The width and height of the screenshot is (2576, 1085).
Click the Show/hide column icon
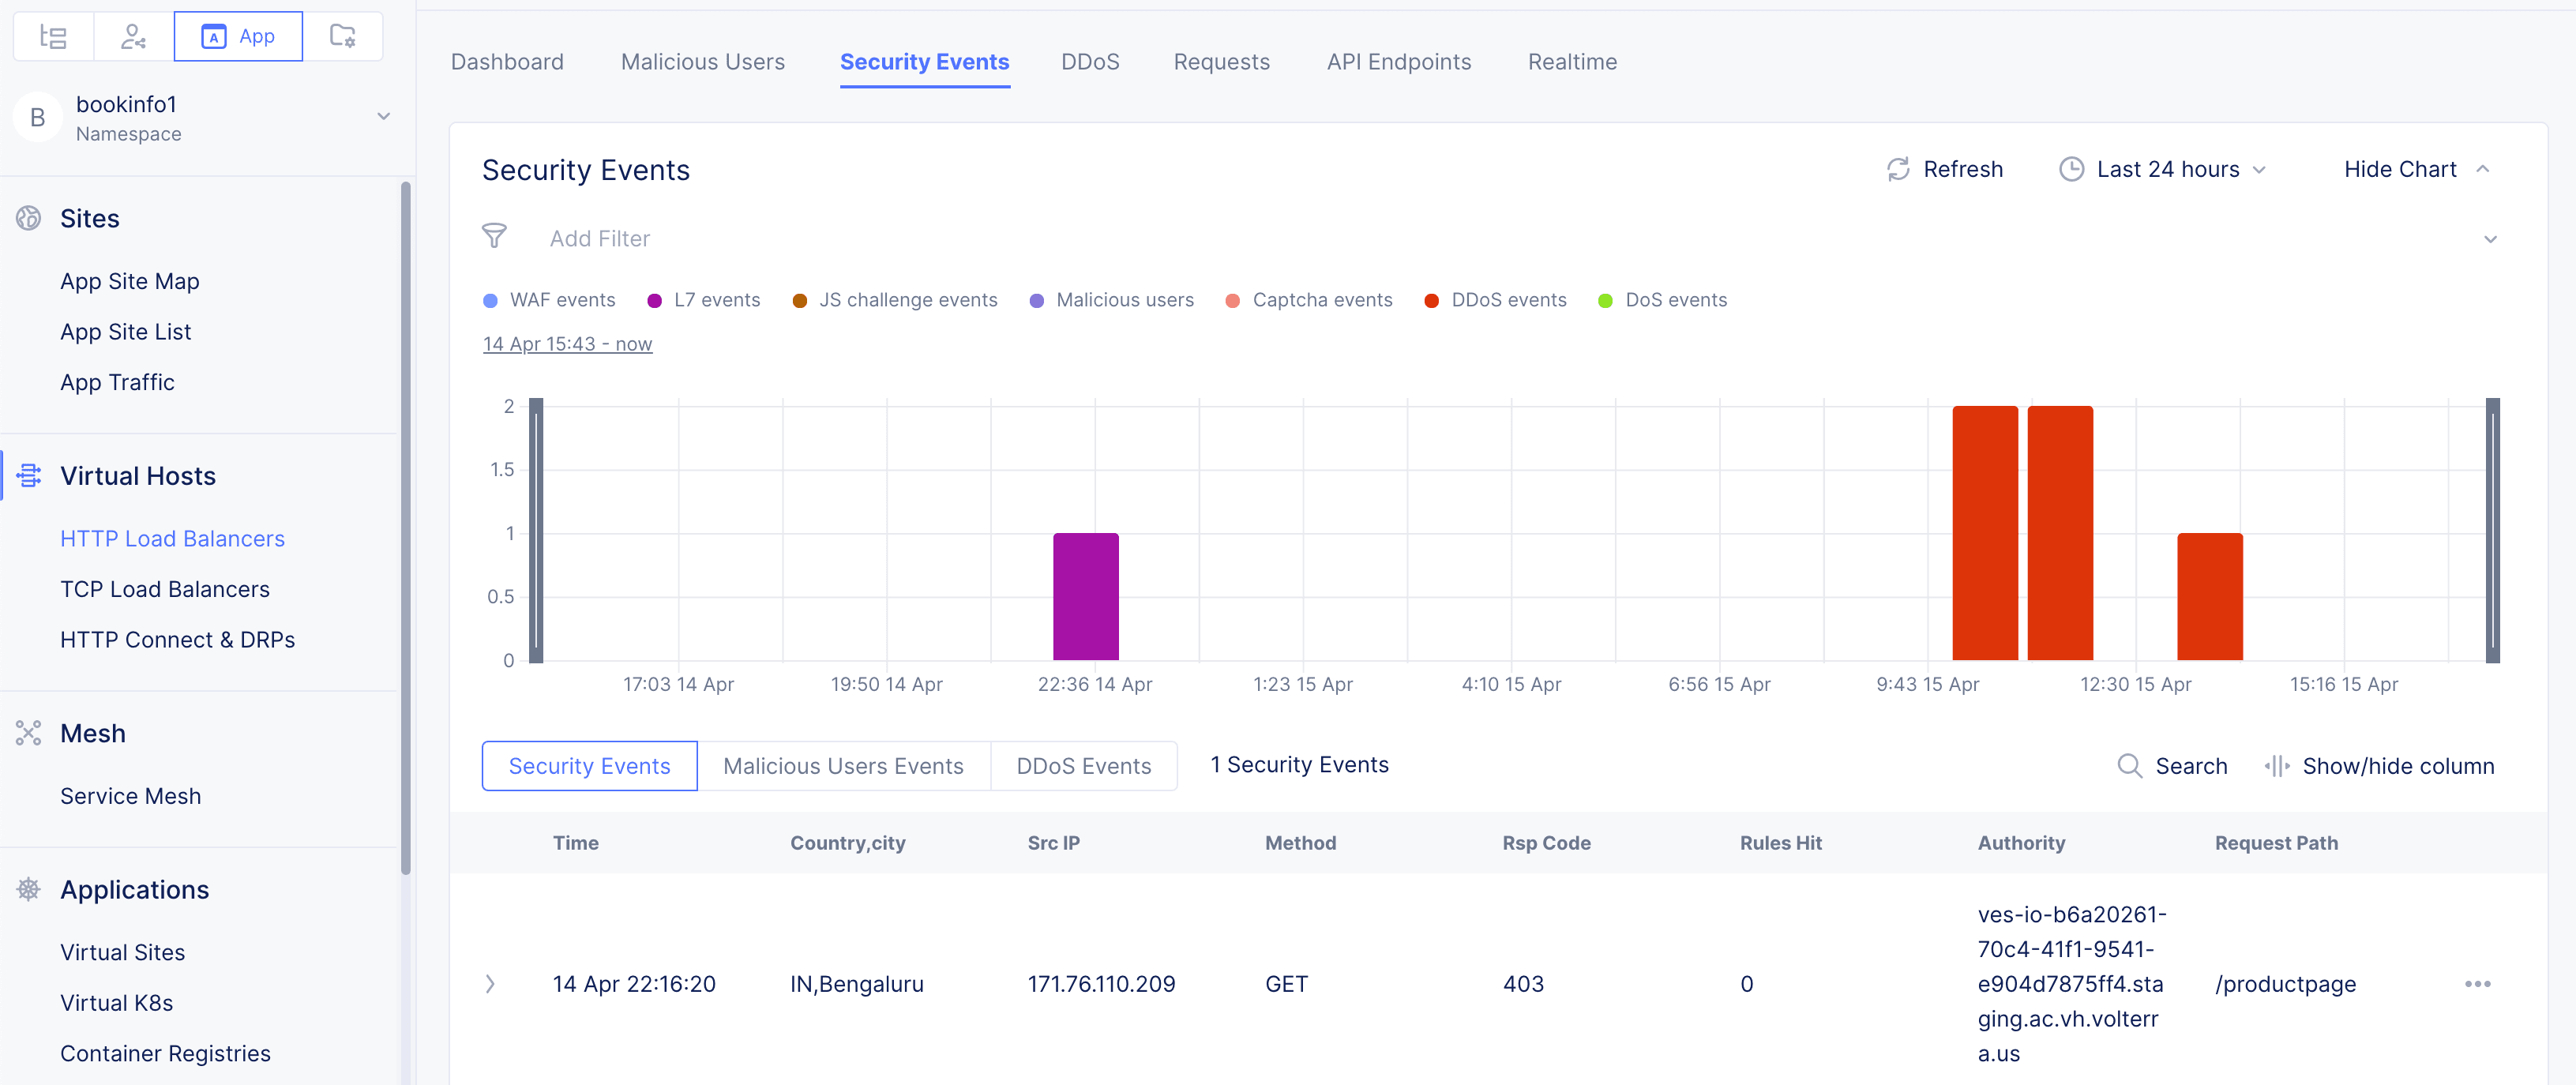2276,766
